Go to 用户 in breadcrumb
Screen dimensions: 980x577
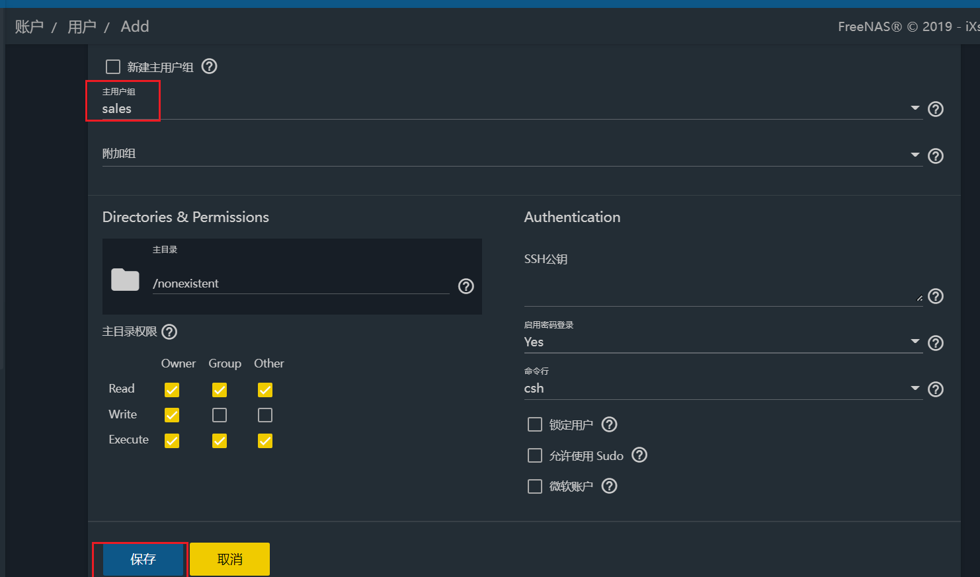point(82,26)
